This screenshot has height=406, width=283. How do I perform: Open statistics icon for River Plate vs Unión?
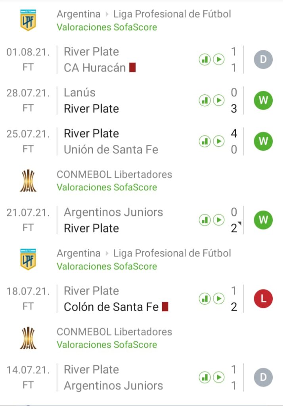click(205, 141)
